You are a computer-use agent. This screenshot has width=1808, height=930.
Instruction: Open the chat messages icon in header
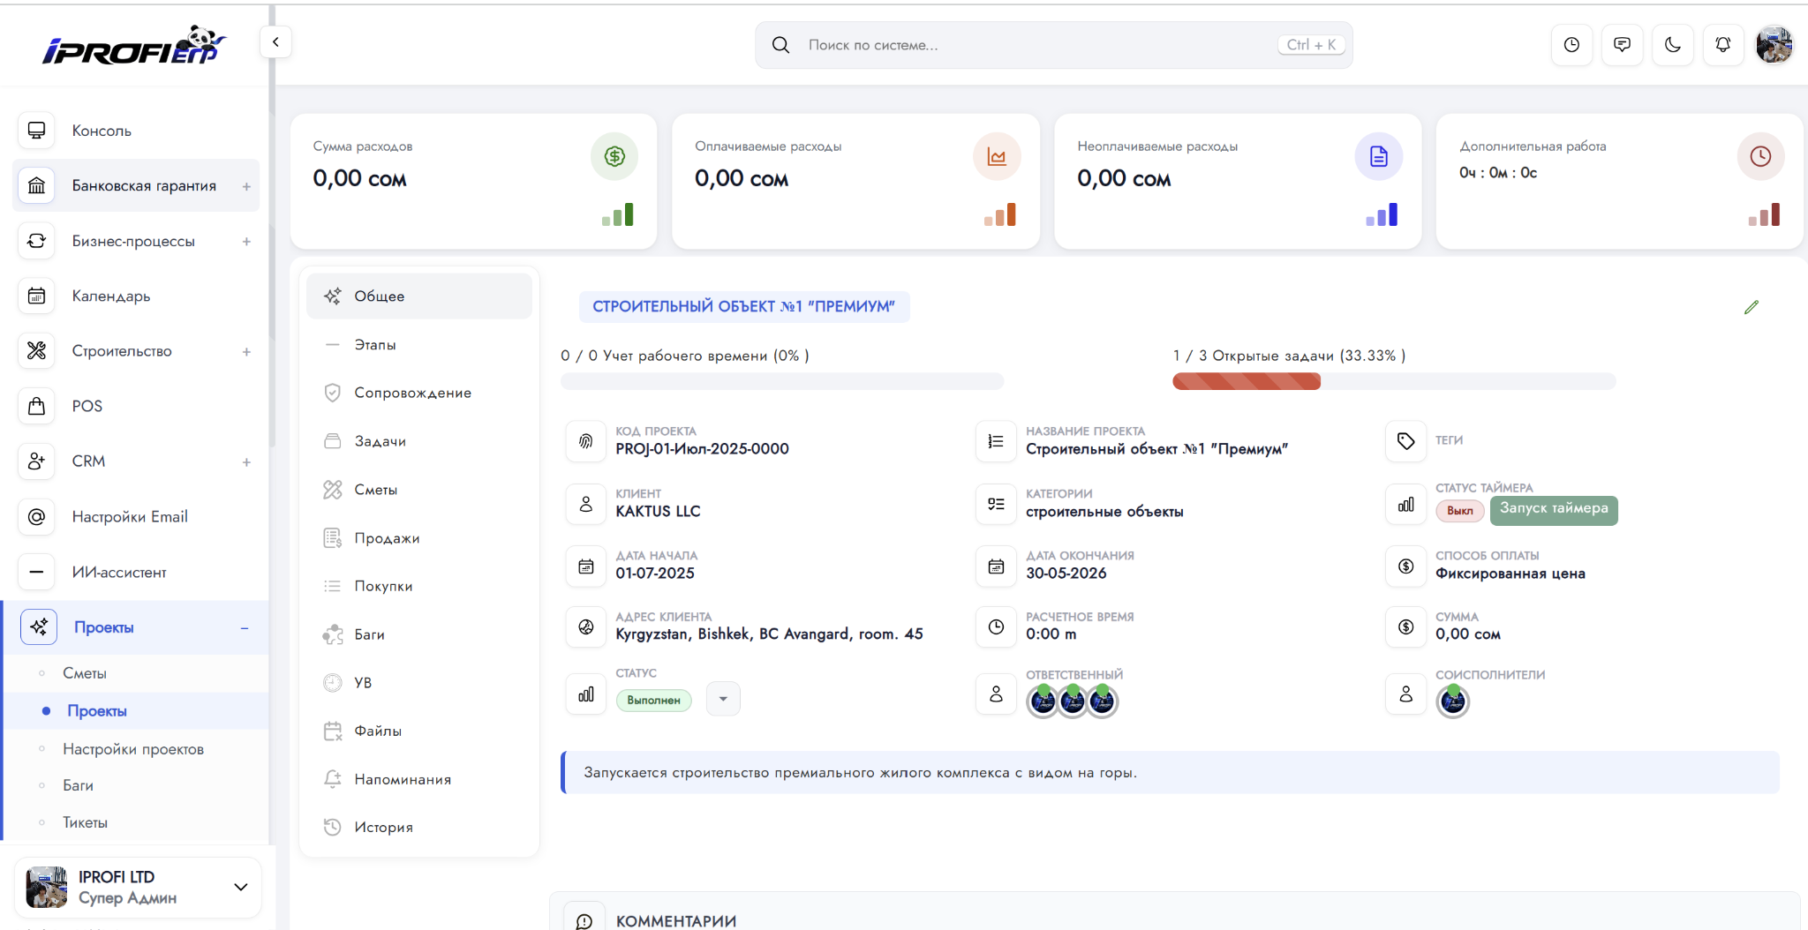coord(1622,45)
